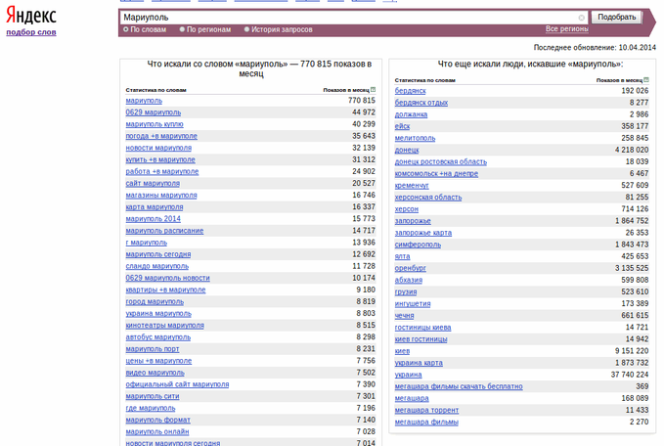The height and width of the screenshot is (446, 664).
Task: Open '0629 мариуполь новости' link
Action: (x=167, y=279)
